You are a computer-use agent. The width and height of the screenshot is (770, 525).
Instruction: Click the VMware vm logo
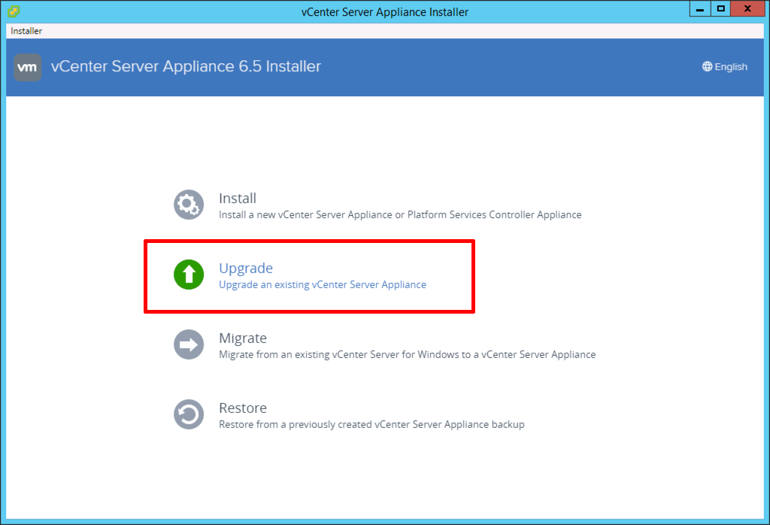28,67
